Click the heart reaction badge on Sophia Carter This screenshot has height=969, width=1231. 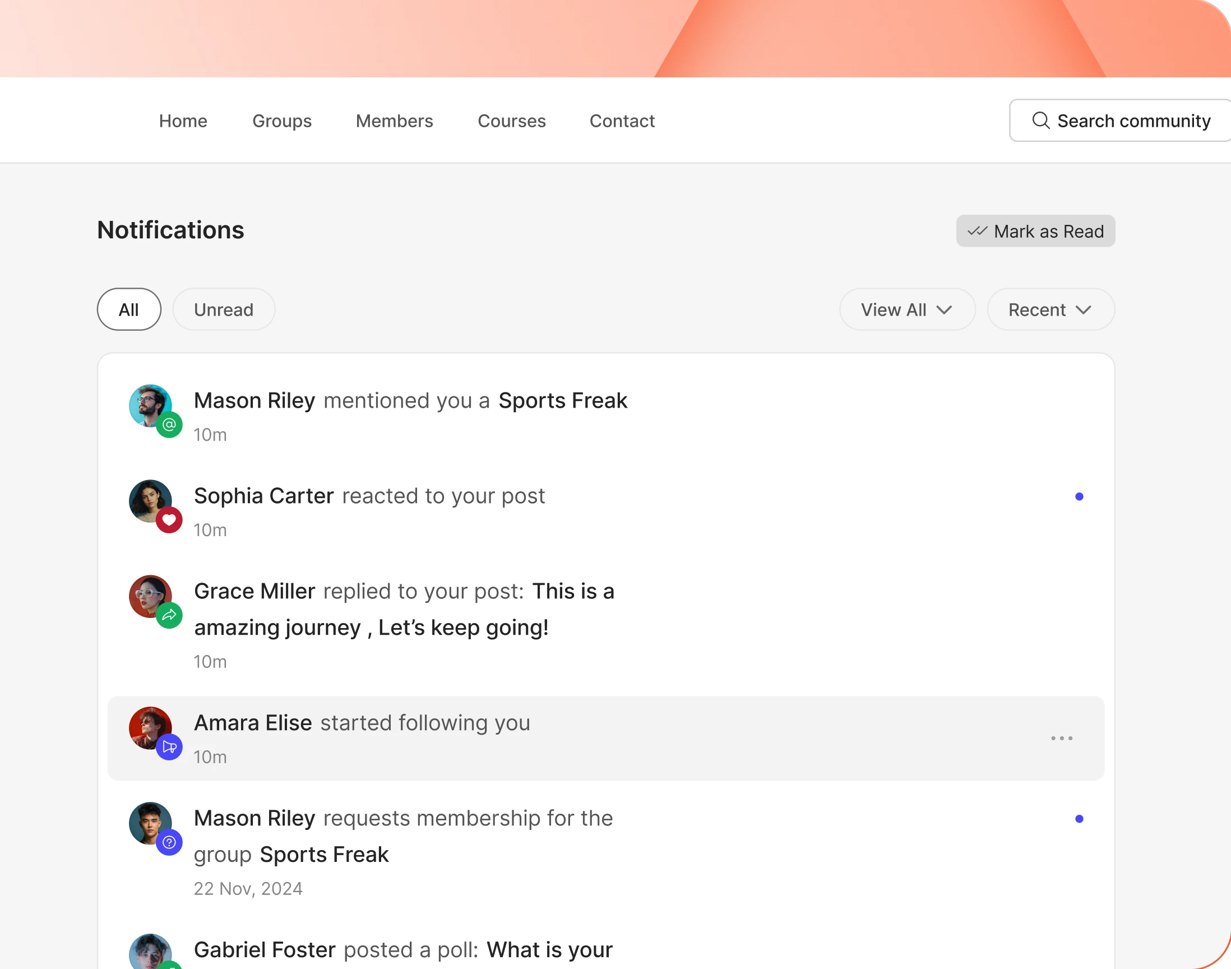click(169, 520)
